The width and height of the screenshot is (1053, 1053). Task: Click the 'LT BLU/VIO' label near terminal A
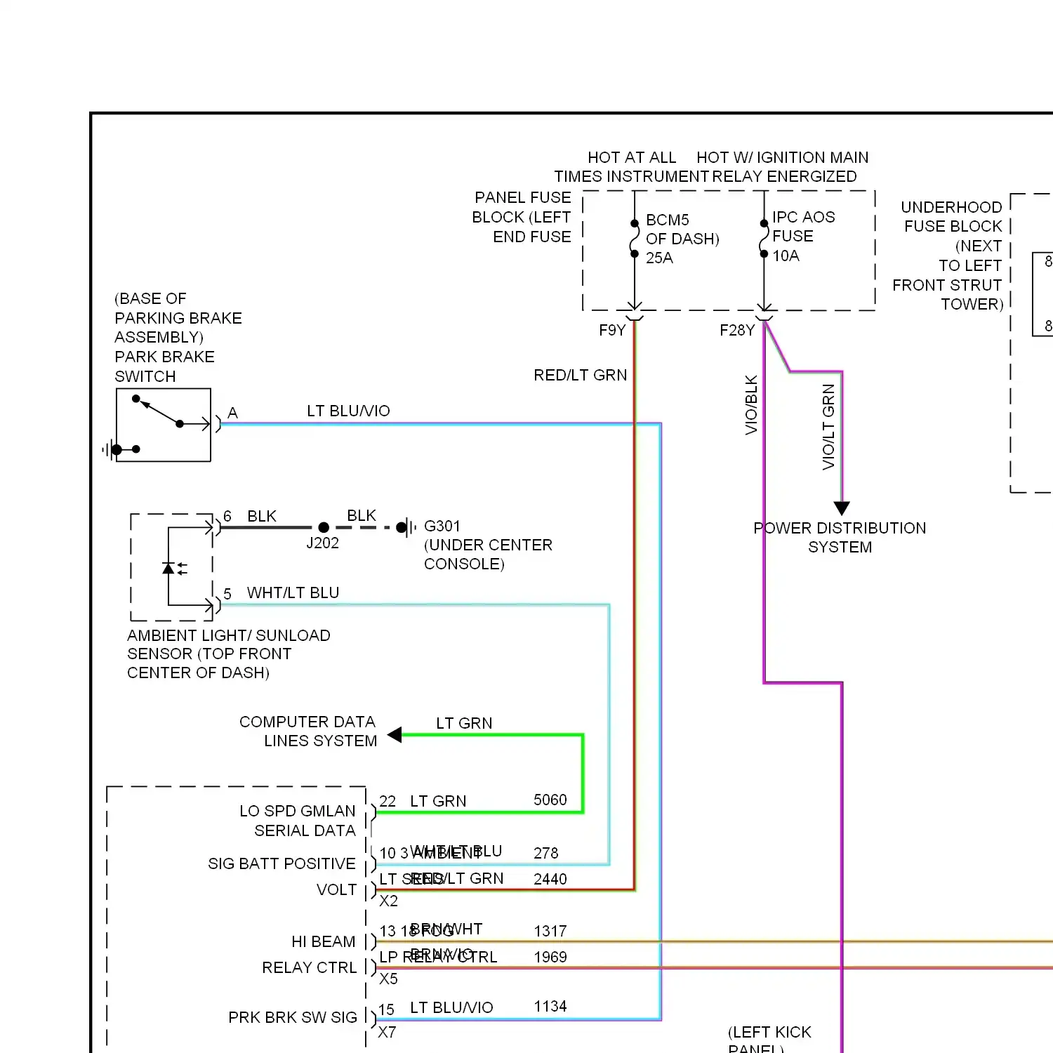348,411
